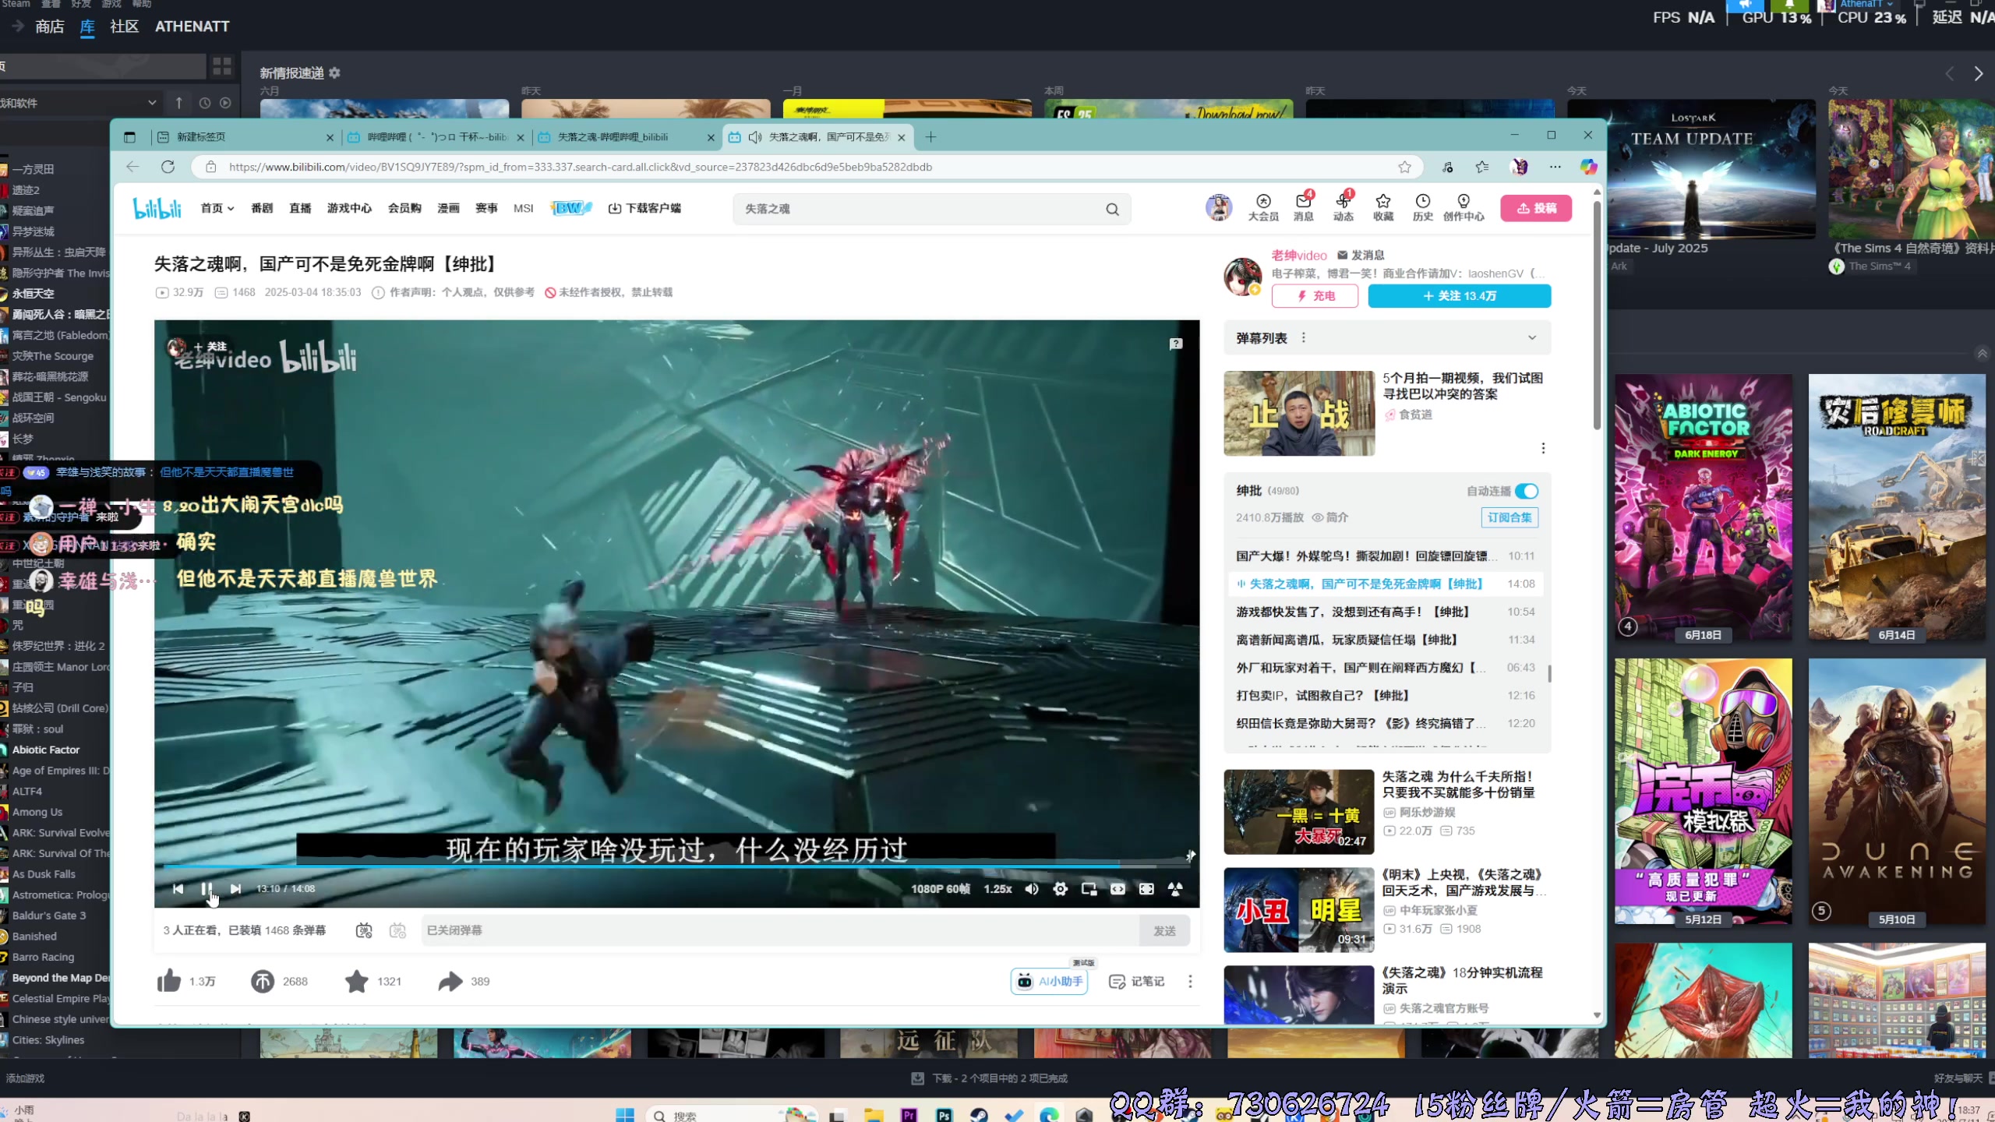Open 1080P 60帧 quality menu
The width and height of the screenshot is (1995, 1122).
coord(941,889)
